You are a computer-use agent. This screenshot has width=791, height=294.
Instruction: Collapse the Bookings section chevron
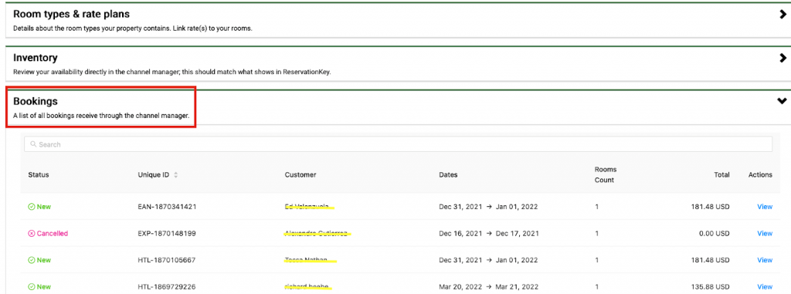tap(782, 101)
